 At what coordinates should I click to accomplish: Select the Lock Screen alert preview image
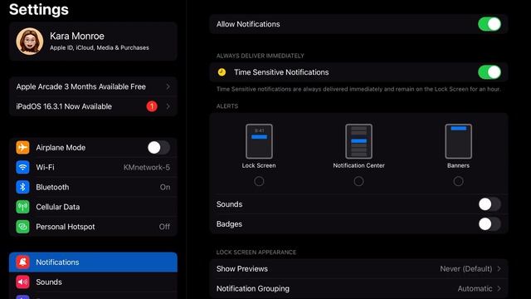click(x=259, y=141)
